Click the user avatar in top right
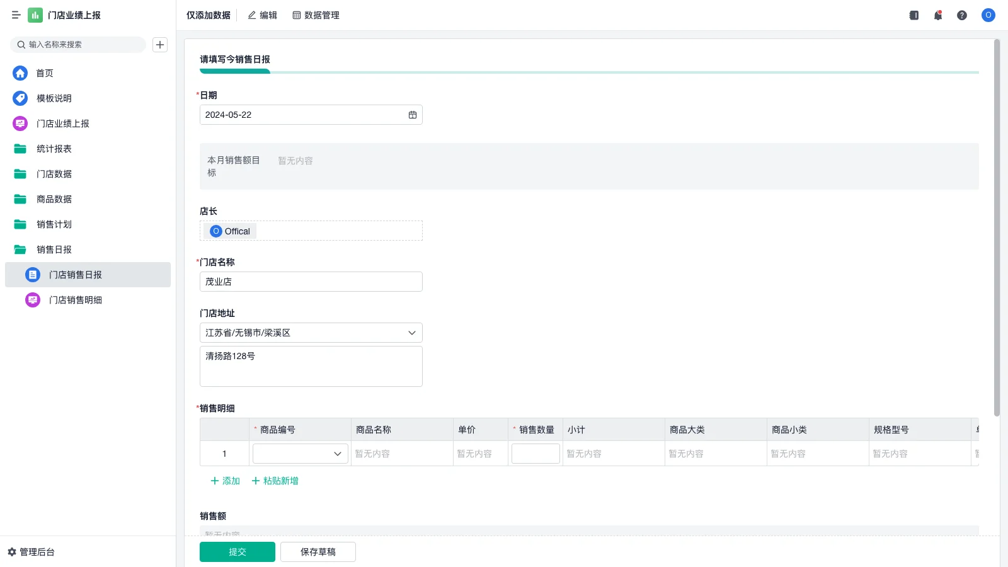Viewport: 1008px width, 567px height. (x=988, y=15)
